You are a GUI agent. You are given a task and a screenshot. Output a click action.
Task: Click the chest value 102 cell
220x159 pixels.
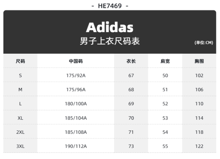pos(199,76)
